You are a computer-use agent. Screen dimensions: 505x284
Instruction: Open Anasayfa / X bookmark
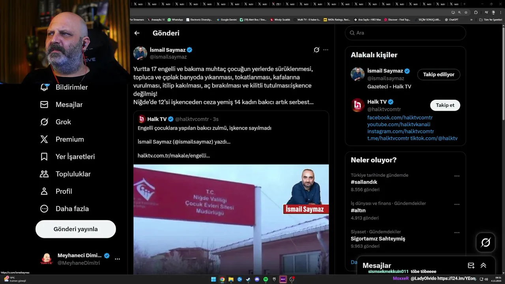click(156, 19)
